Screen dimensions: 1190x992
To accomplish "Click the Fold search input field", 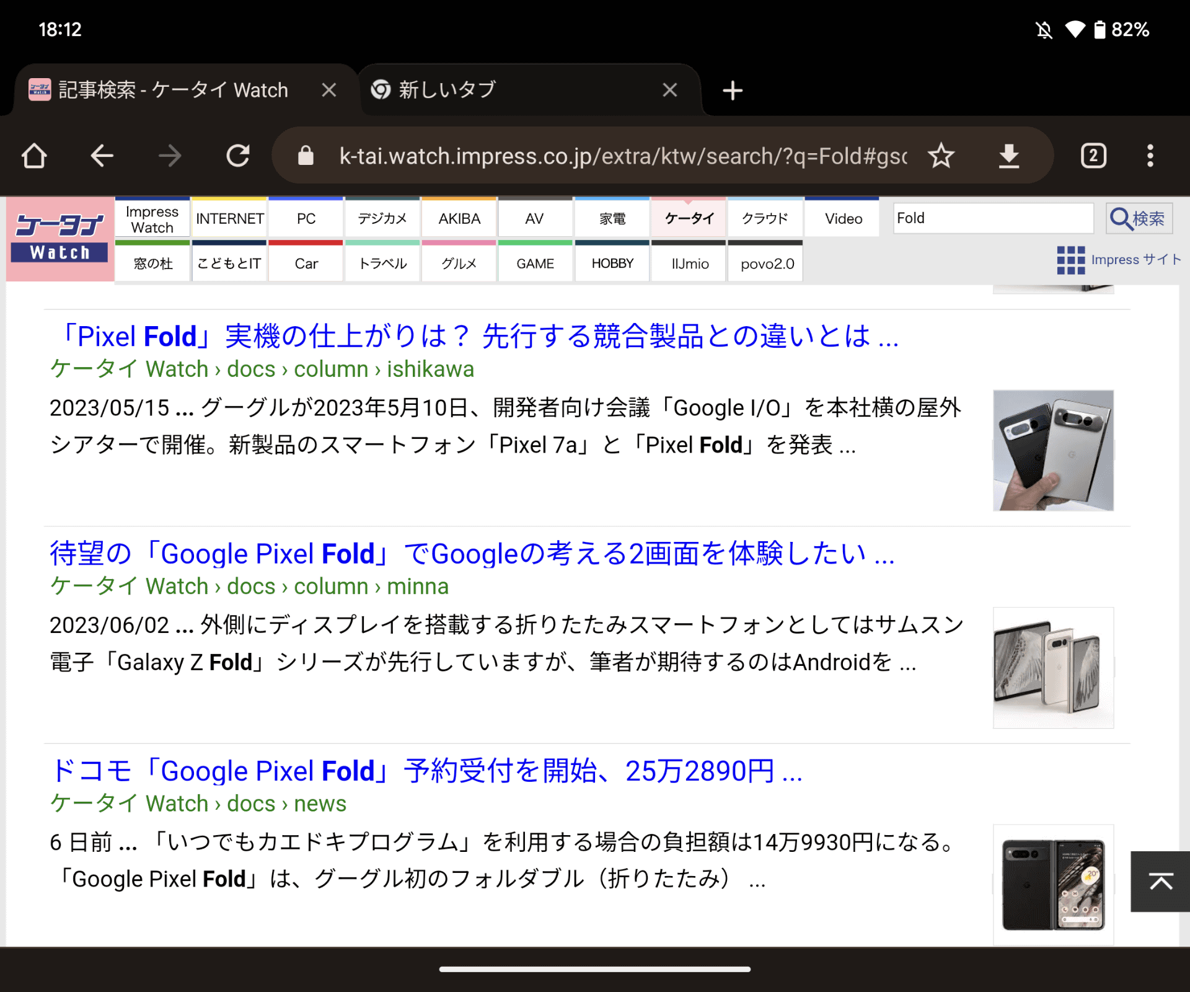I will tap(992, 218).
